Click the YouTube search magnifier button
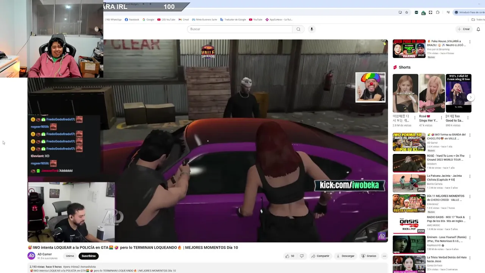The width and height of the screenshot is (485, 273). click(x=299, y=29)
